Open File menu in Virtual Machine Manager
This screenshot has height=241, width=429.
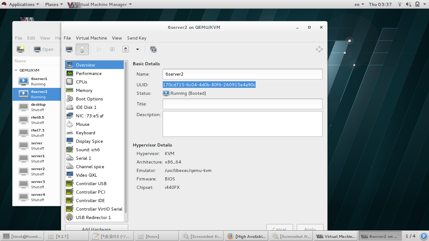19,38
